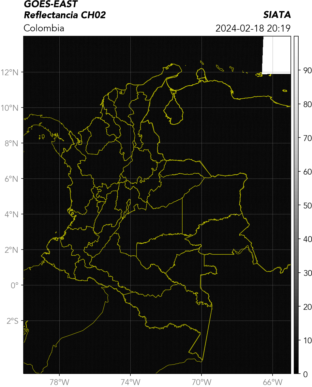Click the colorbar tick value 70
312x387 pixels.
[x=307, y=138]
